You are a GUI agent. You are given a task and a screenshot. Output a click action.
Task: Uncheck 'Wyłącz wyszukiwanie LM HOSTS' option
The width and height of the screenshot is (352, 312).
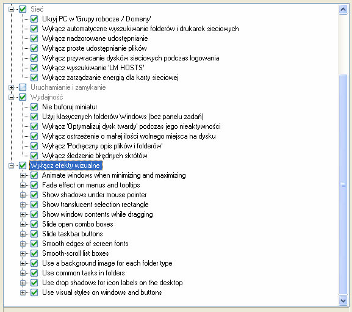pos(34,68)
